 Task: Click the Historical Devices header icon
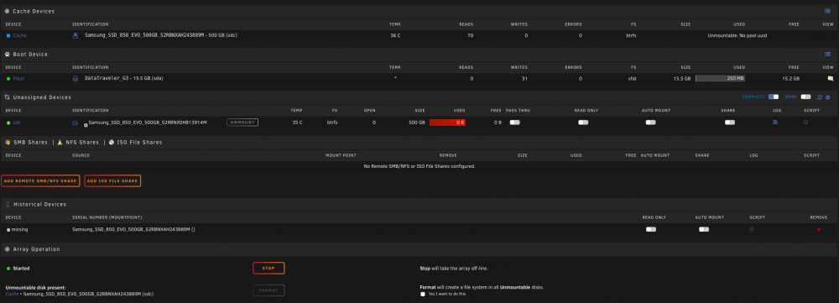pyautogui.click(x=8, y=205)
